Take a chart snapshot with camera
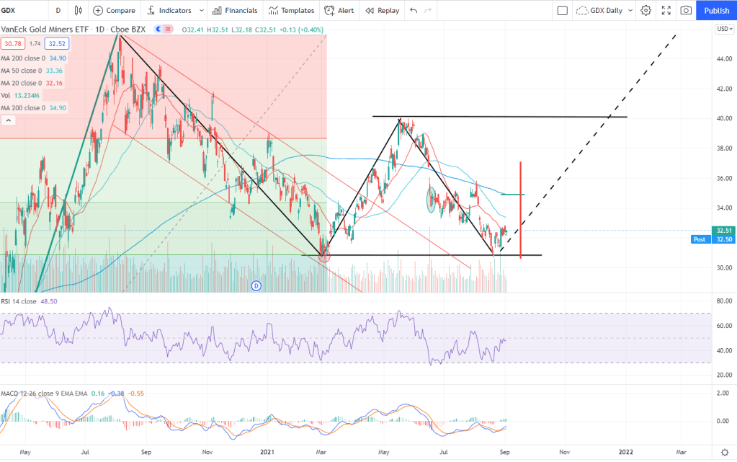The width and height of the screenshot is (737, 462). coord(686,11)
